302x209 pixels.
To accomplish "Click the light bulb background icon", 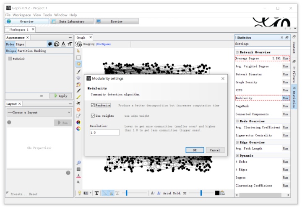I will (x=79, y=193).
